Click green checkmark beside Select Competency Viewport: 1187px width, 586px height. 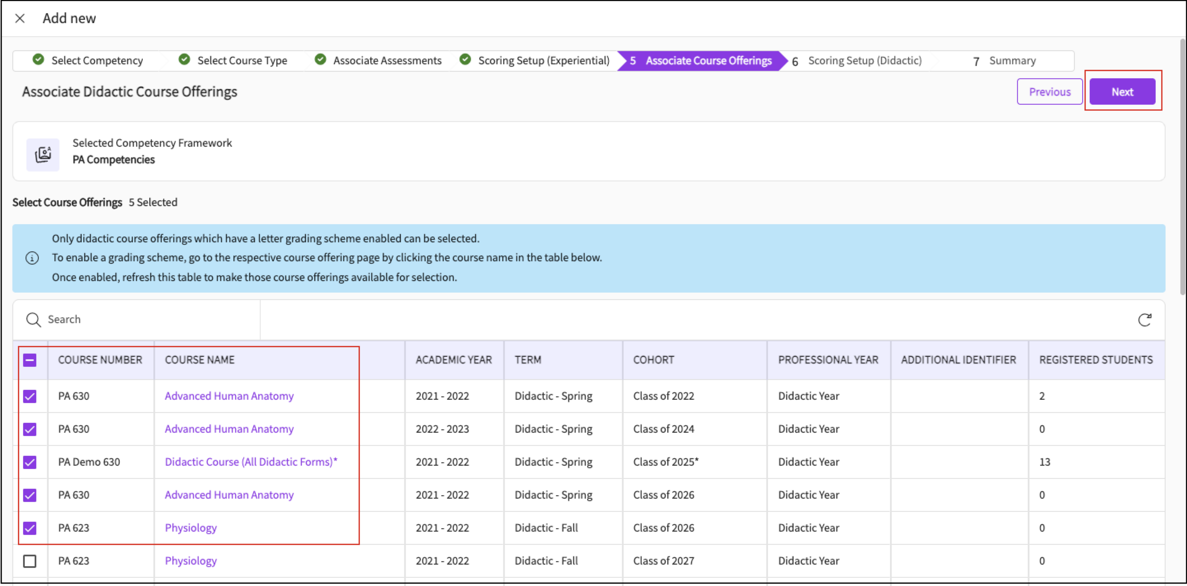[39, 60]
